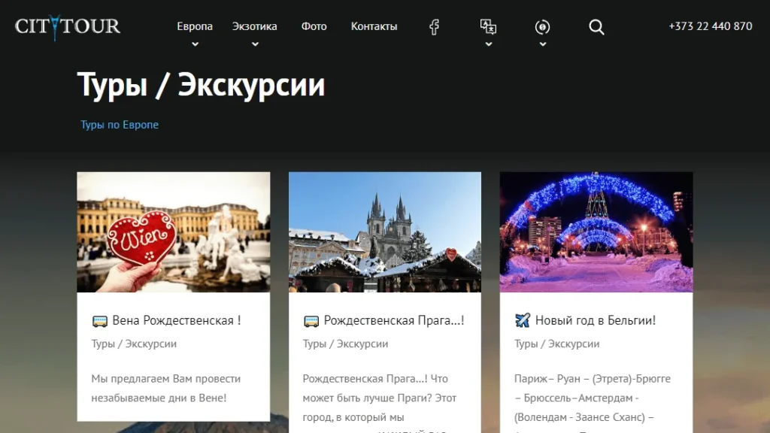Click the CityTour logo
Screen dimensions: 770x433
point(67,26)
